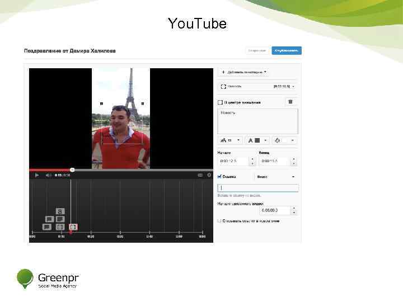Image resolution: width=403 pixels, height=302 pixels.
Task: Open the 'Добавить аннотацию' dropdown
Action: click(x=243, y=72)
